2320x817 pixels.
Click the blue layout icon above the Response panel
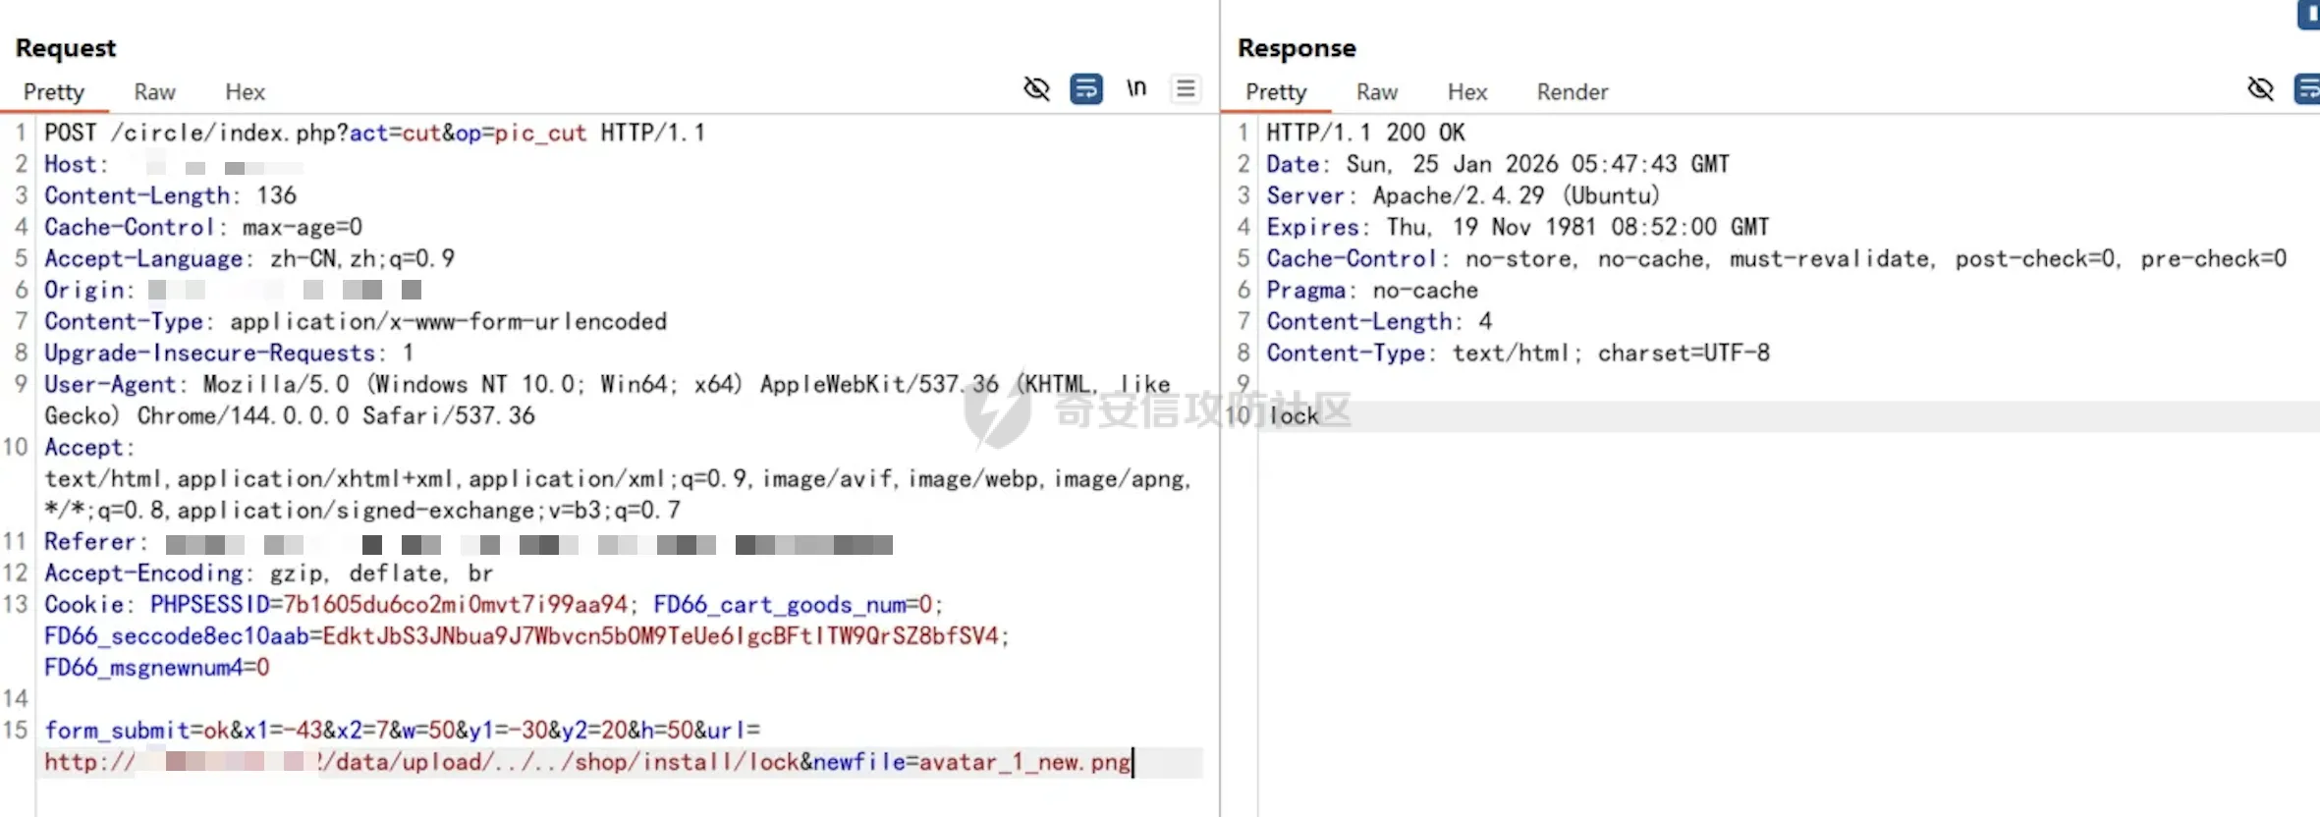tap(2308, 15)
